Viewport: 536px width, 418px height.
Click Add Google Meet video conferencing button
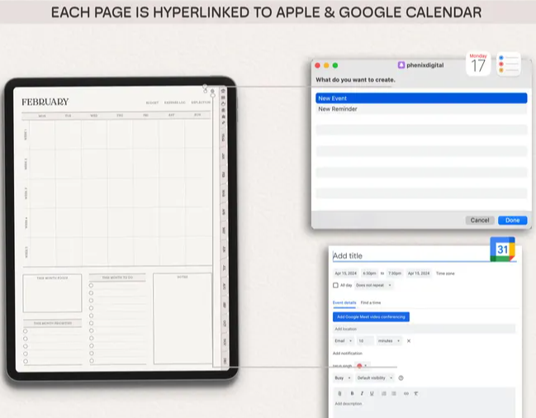[371, 316]
